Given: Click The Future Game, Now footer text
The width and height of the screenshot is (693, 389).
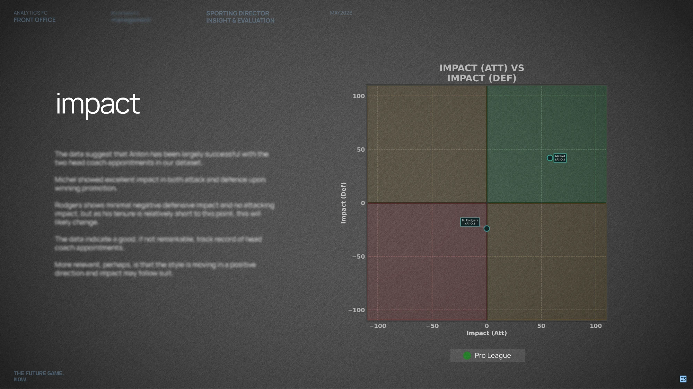Looking at the screenshot, I should pos(38,376).
